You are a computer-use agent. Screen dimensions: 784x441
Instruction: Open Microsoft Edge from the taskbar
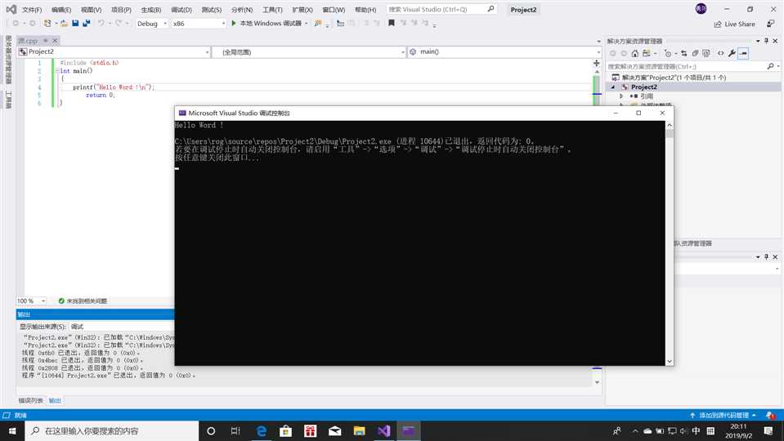pos(261,430)
